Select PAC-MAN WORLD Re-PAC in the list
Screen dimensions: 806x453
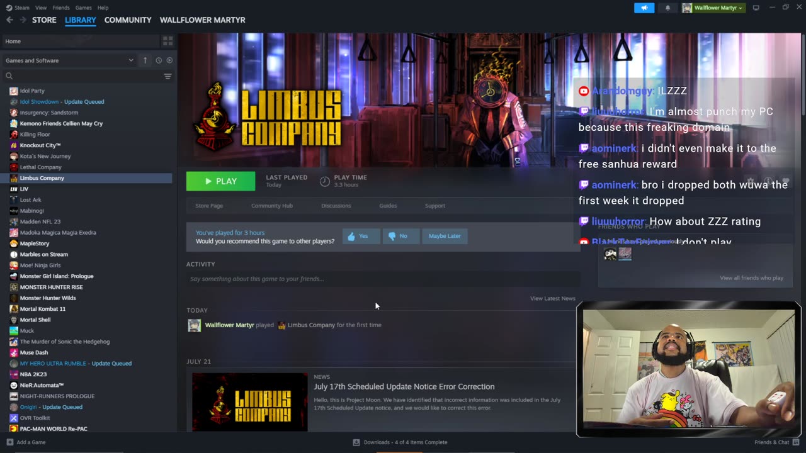click(x=54, y=429)
